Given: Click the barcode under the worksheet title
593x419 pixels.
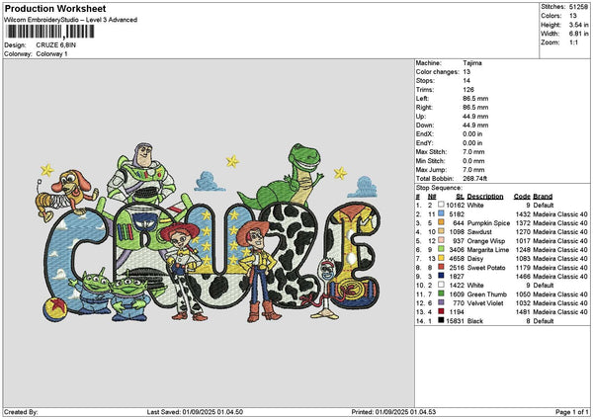Looking at the screenshot, I should coord(50,32).
